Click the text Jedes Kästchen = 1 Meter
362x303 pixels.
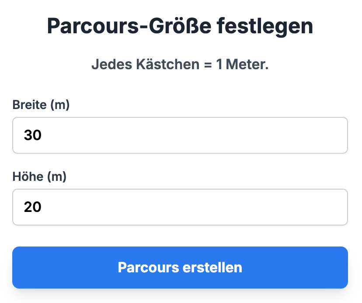pyautogui.click(x=180, y=64)
